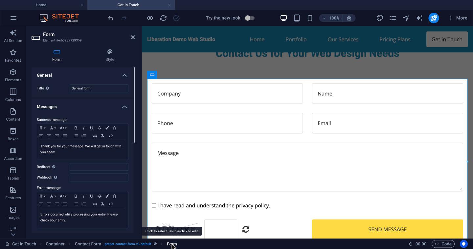Collapse the Messages section
The image size is (473, 249).
coord(124,107)
